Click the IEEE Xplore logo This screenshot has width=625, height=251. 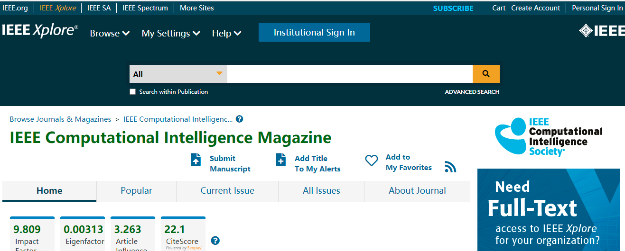40,31
